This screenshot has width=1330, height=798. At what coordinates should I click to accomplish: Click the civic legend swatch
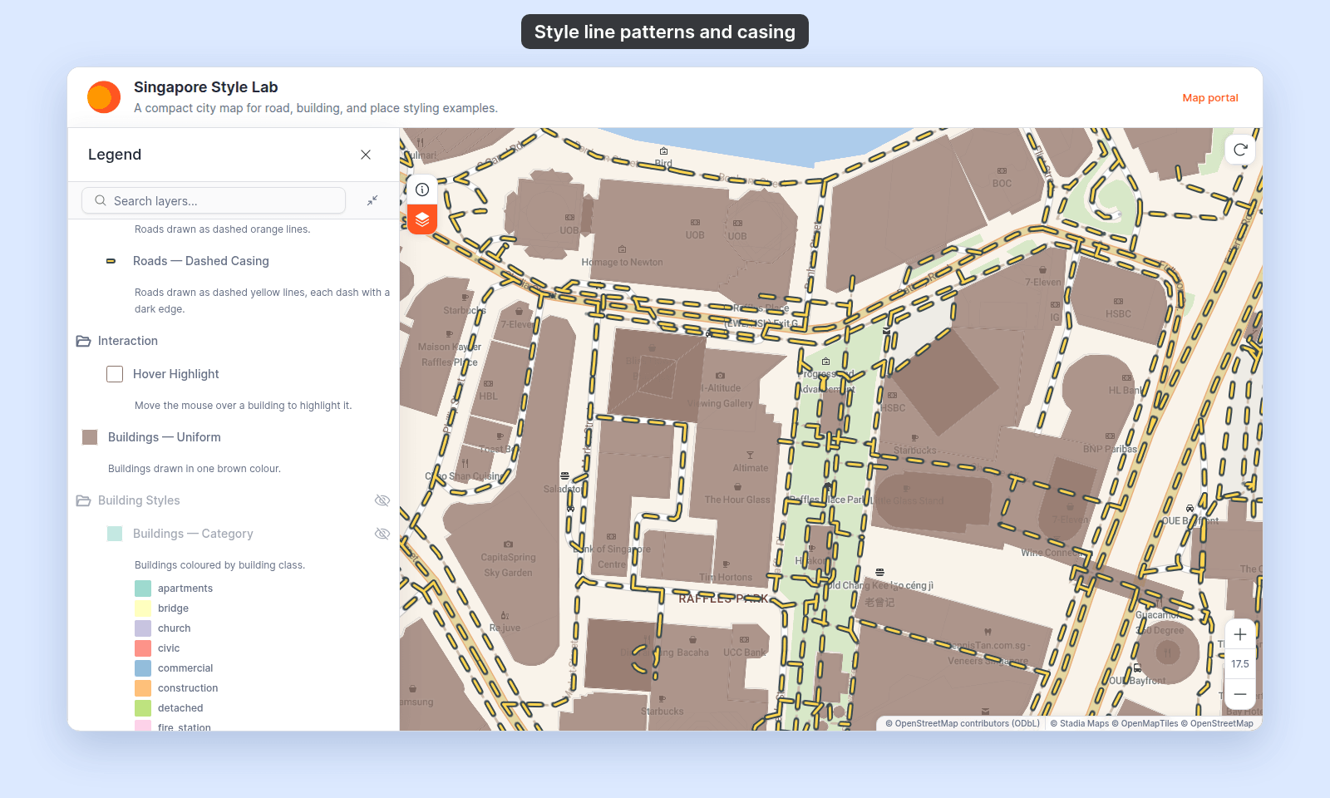click(x=143, y=648)
